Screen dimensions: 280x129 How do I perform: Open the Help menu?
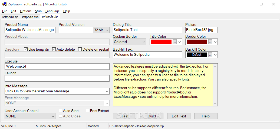(x=67, y=11)
